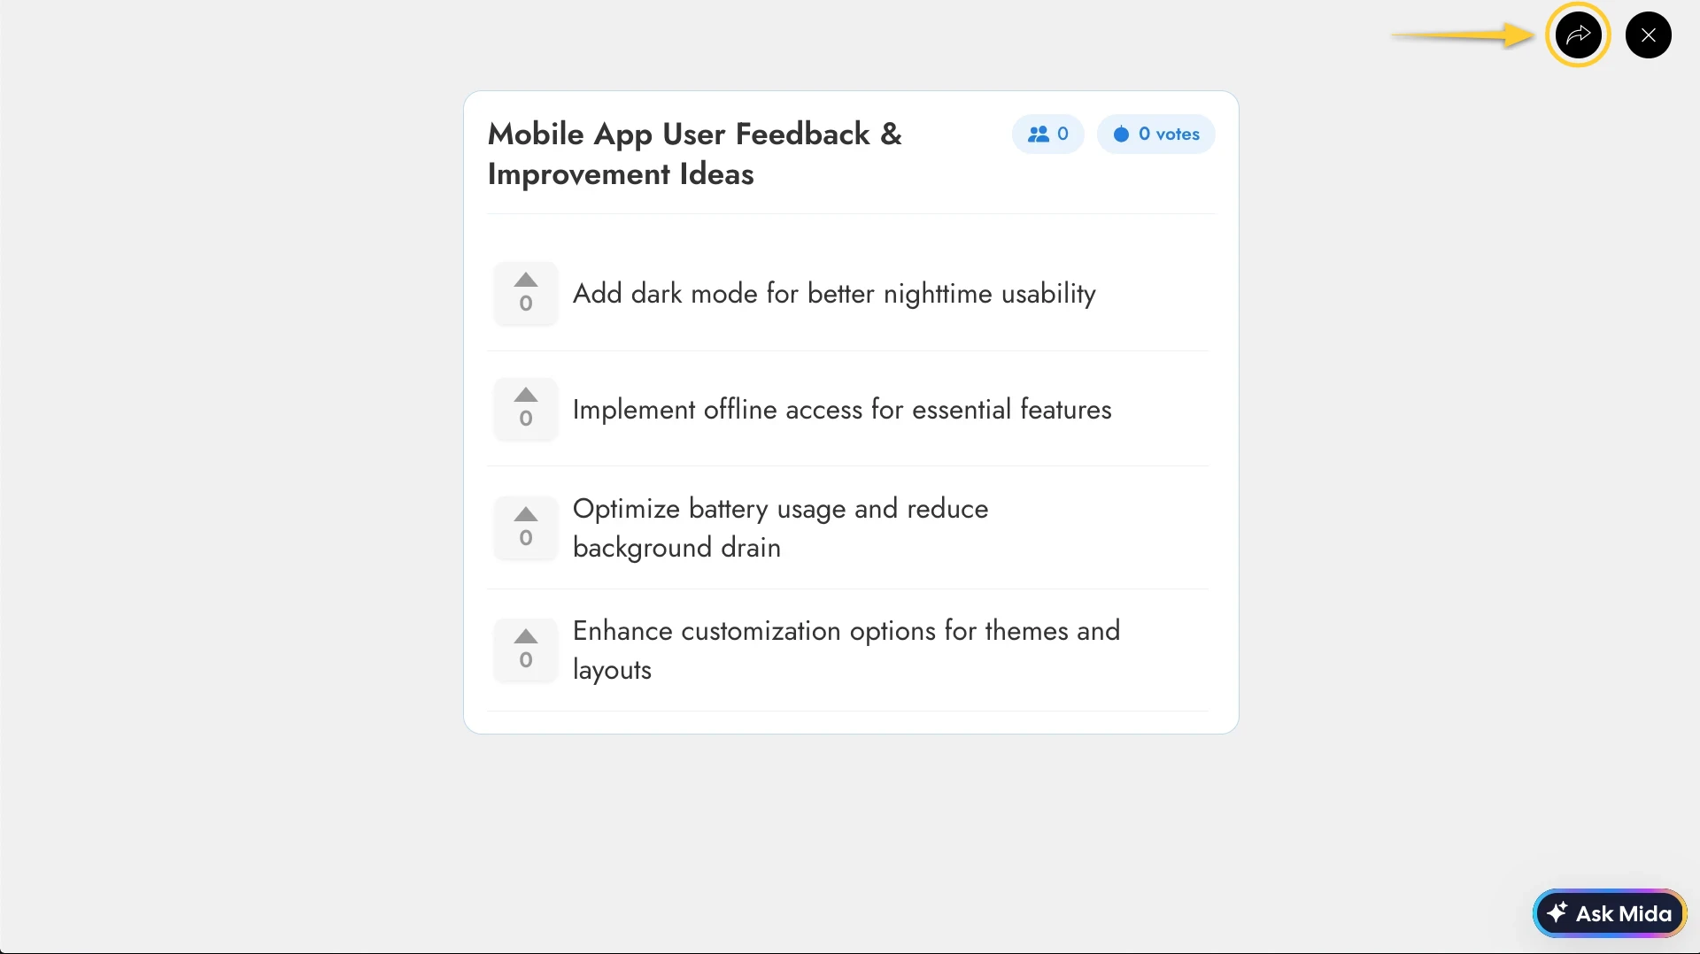Click the share icon highlighted by the yellow arrow
The image size is (1700, 954).
tap(1578, 35)
